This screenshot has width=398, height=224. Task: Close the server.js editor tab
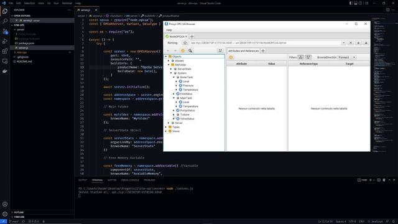pyautogui.click(x=96, y=10)
